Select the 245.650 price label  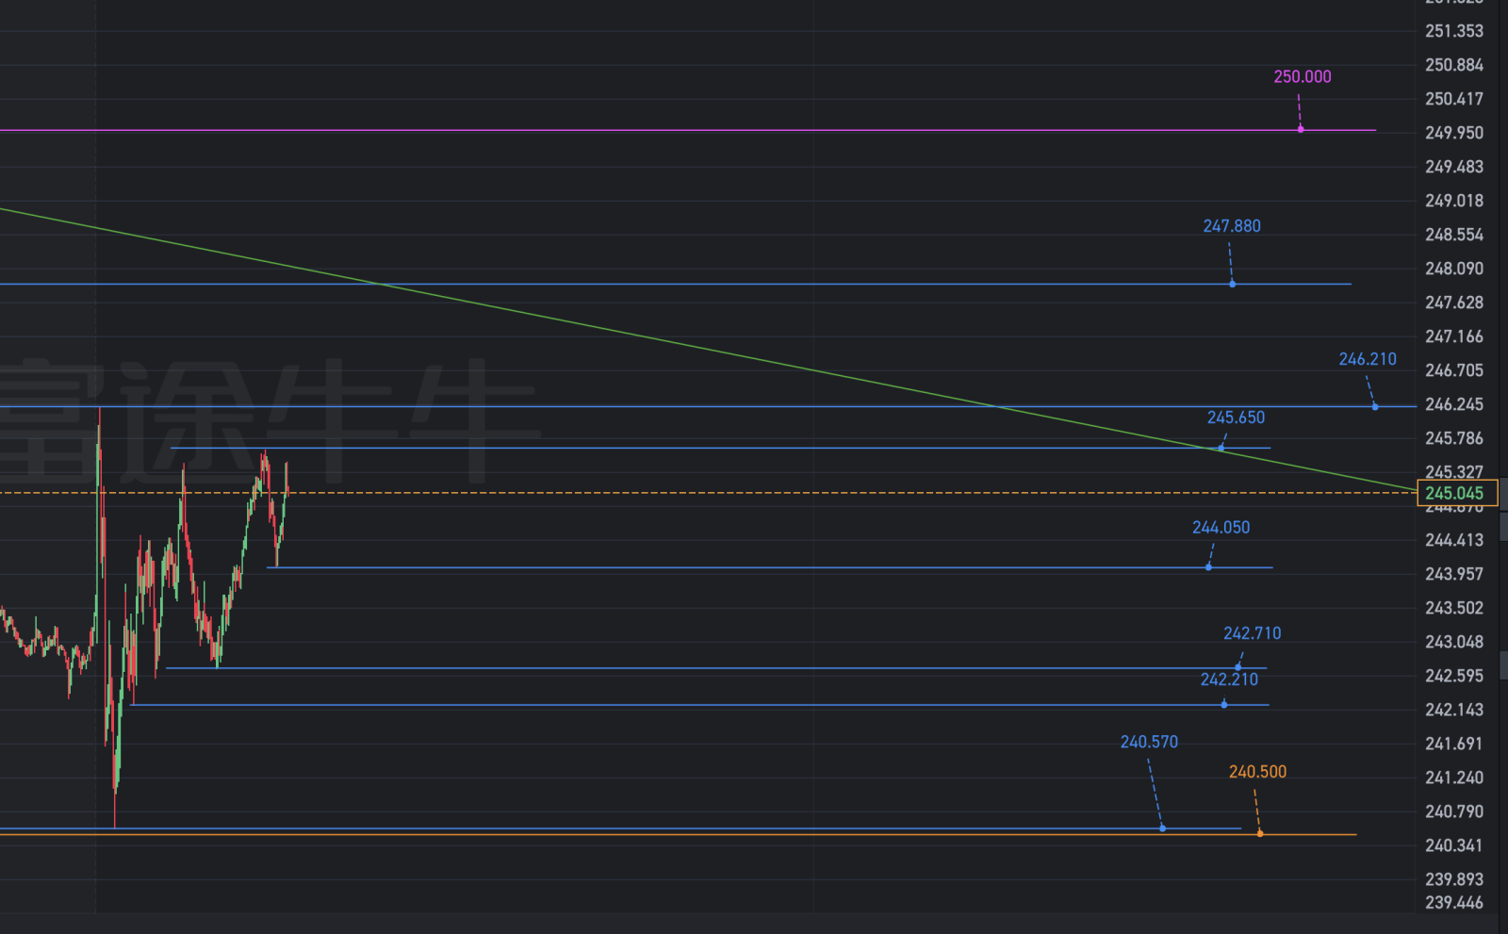pyautogui.click(x=1236, y=418)
